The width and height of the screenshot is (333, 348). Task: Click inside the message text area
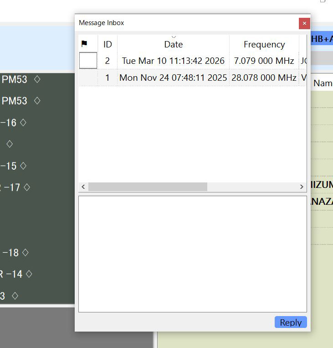click(193, 254)
